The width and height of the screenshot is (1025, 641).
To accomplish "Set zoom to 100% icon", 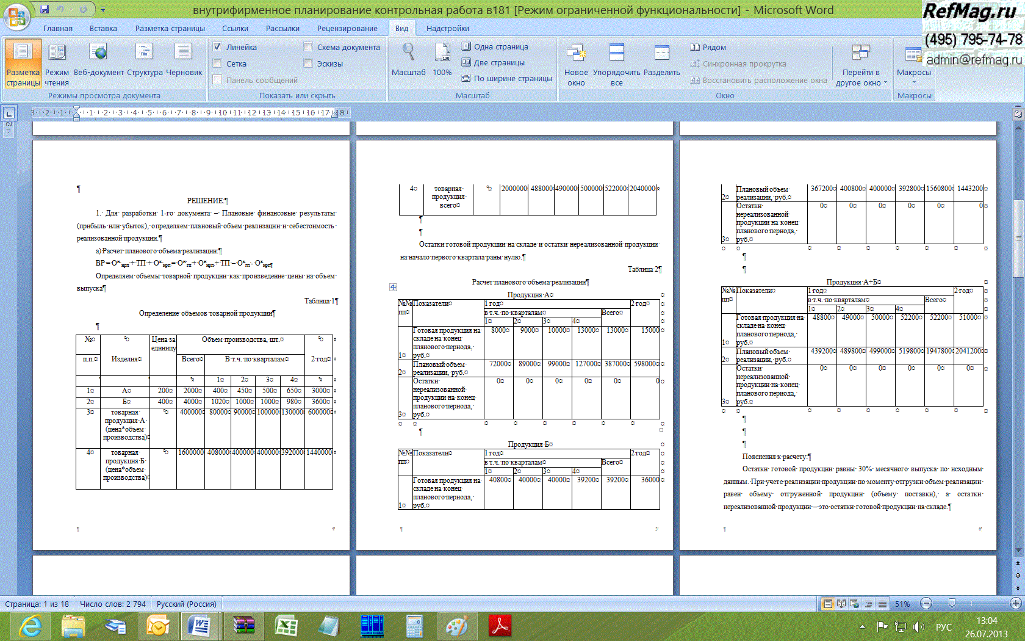I will (442, 61).
